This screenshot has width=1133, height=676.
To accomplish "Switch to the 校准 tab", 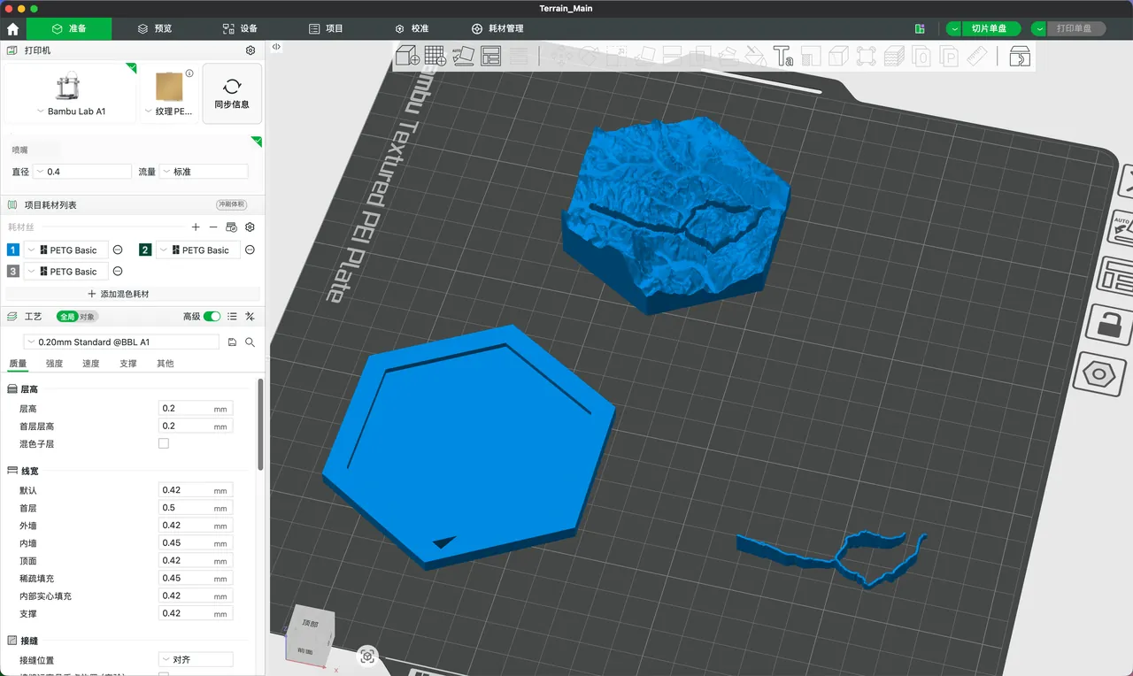I will tap(412, 28).
